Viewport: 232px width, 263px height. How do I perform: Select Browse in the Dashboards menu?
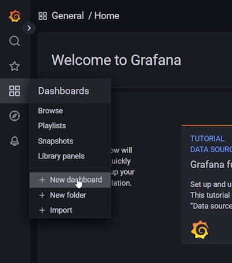[x=50, y=111]
